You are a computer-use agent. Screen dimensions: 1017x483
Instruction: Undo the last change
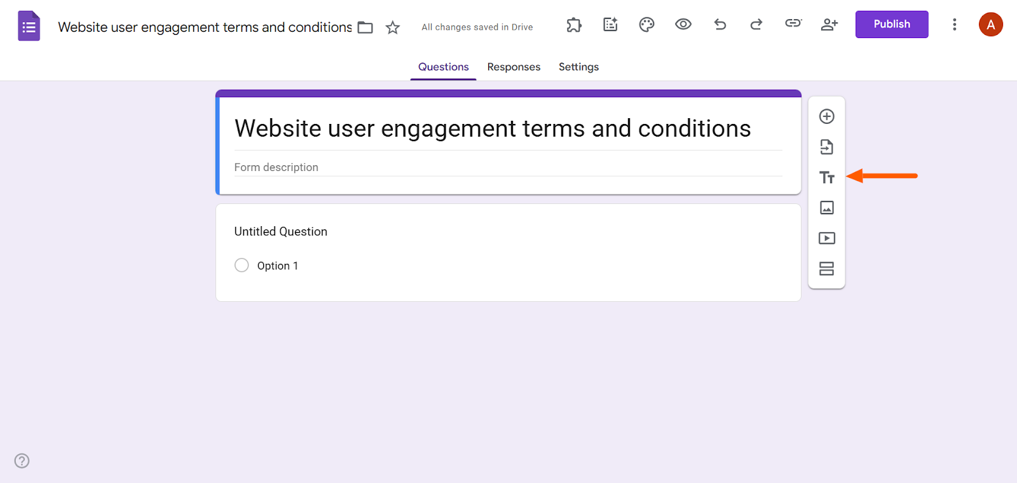(x=720, y=24)
